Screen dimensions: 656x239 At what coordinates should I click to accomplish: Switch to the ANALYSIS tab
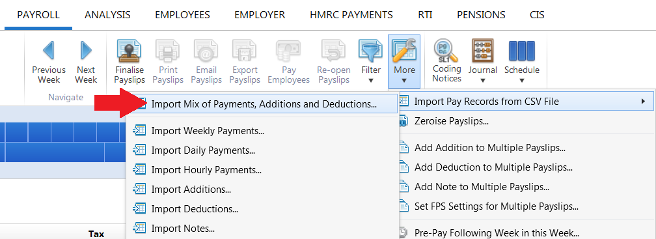click(x=107, y=15)
